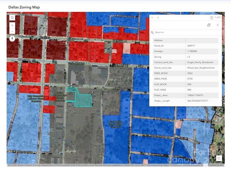Click the Parcel_ID value 204917
This screenshot has width=231, height=170.
point(192,46)
